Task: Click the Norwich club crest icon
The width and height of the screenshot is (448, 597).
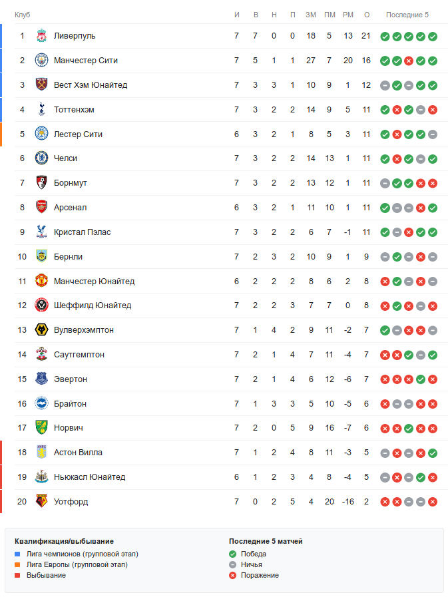Action: pos(41,428)
